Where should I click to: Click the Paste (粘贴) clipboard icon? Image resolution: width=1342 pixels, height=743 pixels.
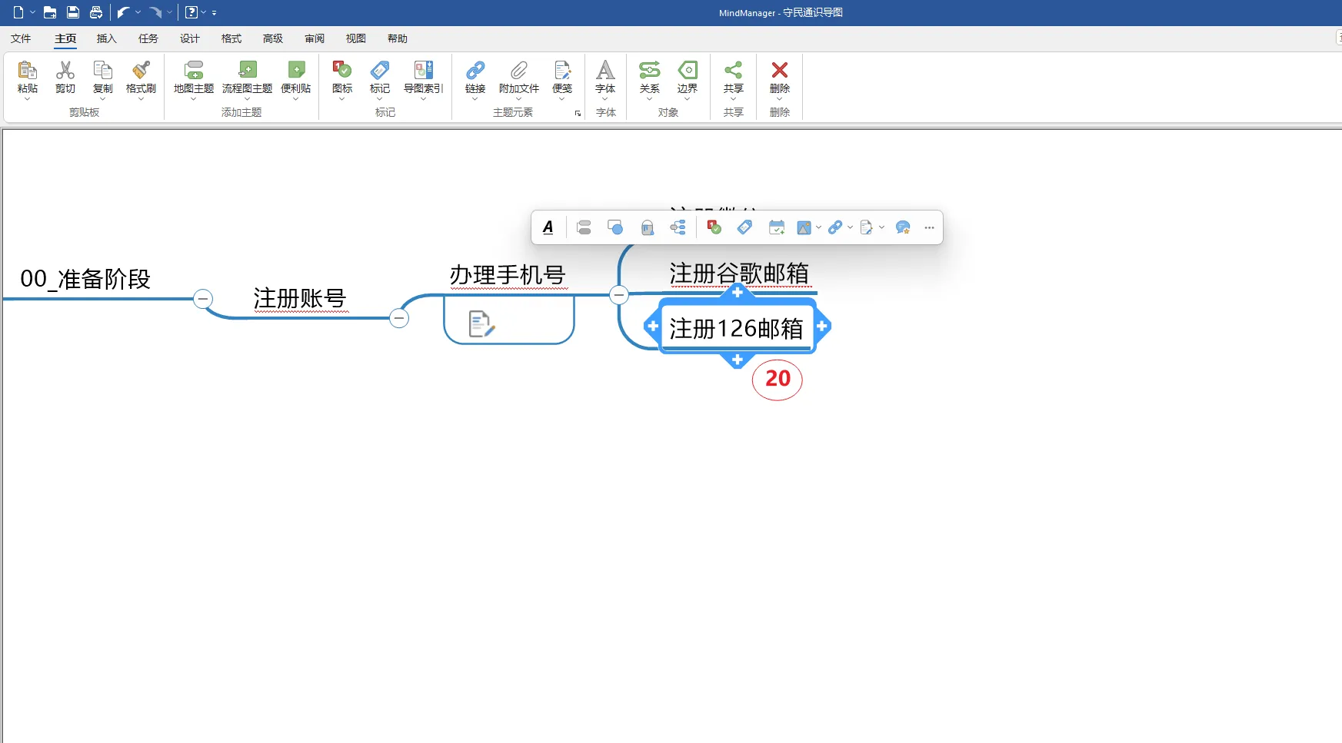[x=28, y=71]
